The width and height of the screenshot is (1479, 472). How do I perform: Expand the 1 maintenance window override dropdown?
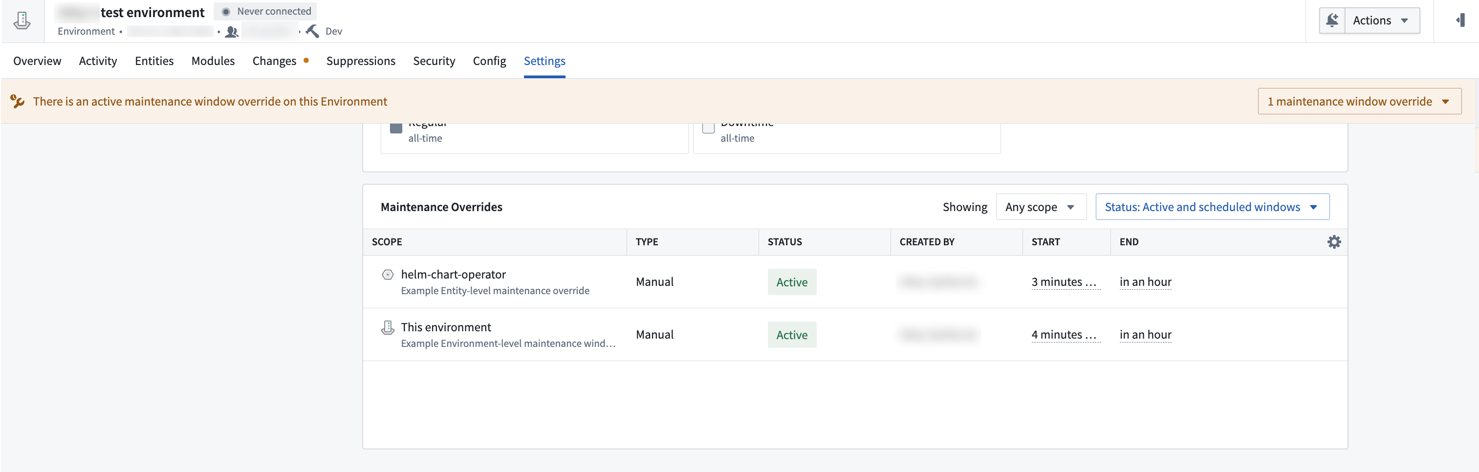(x=1359, y=102)
